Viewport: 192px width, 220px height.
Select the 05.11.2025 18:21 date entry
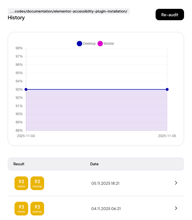click(x=105, y=183)
